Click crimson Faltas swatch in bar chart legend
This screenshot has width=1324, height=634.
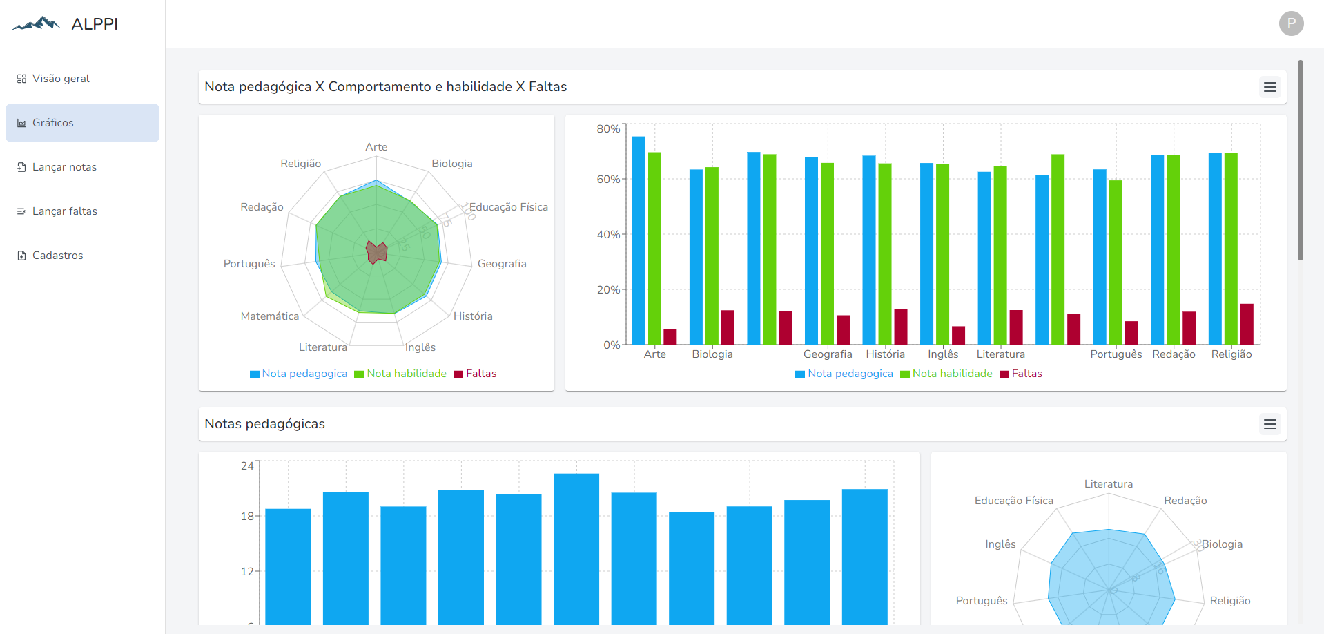click(1004, 374)
